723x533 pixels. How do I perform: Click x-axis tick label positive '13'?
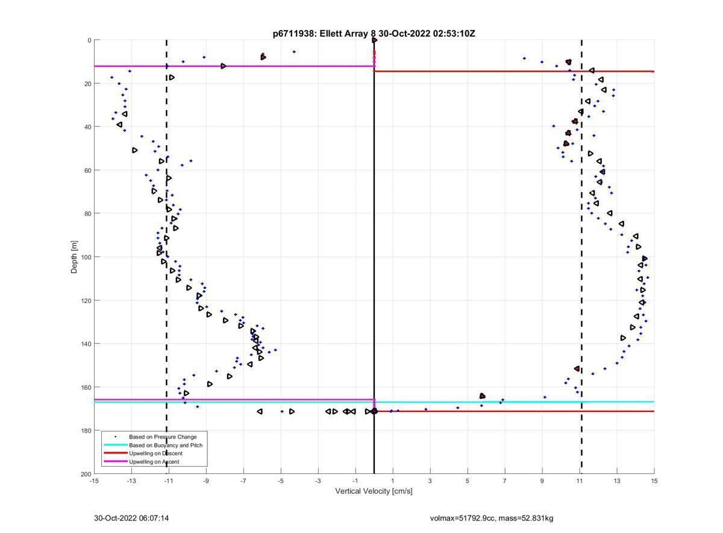point(617,481)
